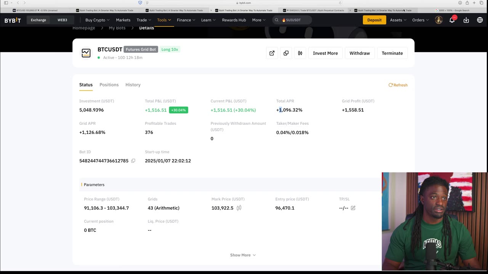Click the bybit.com address bar
Screen dimensions: 488x274
243,3
